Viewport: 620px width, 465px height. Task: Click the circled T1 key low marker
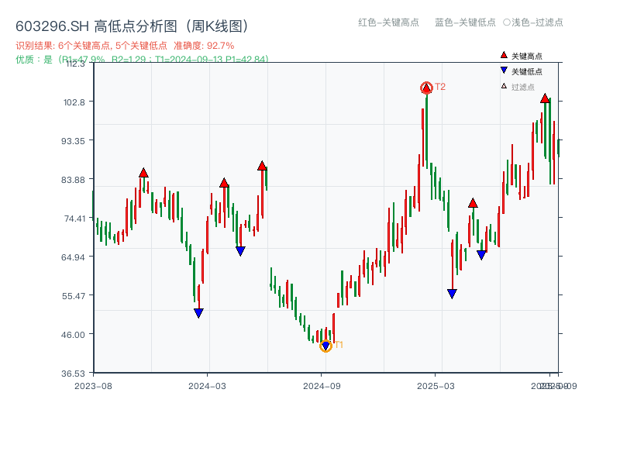(325, 346)
